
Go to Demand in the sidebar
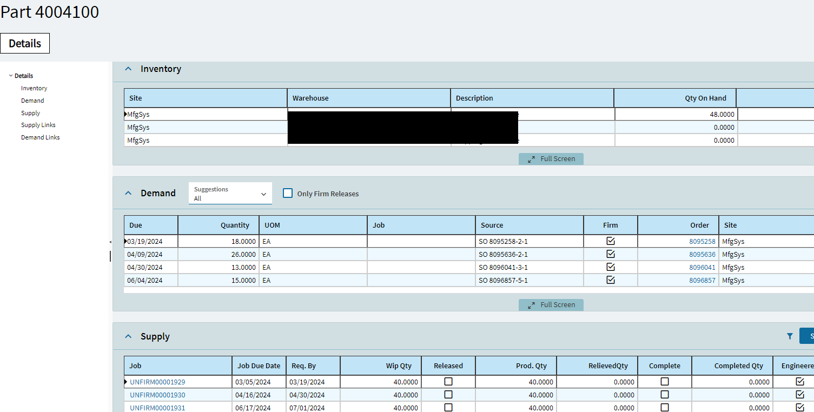[32, 101]
